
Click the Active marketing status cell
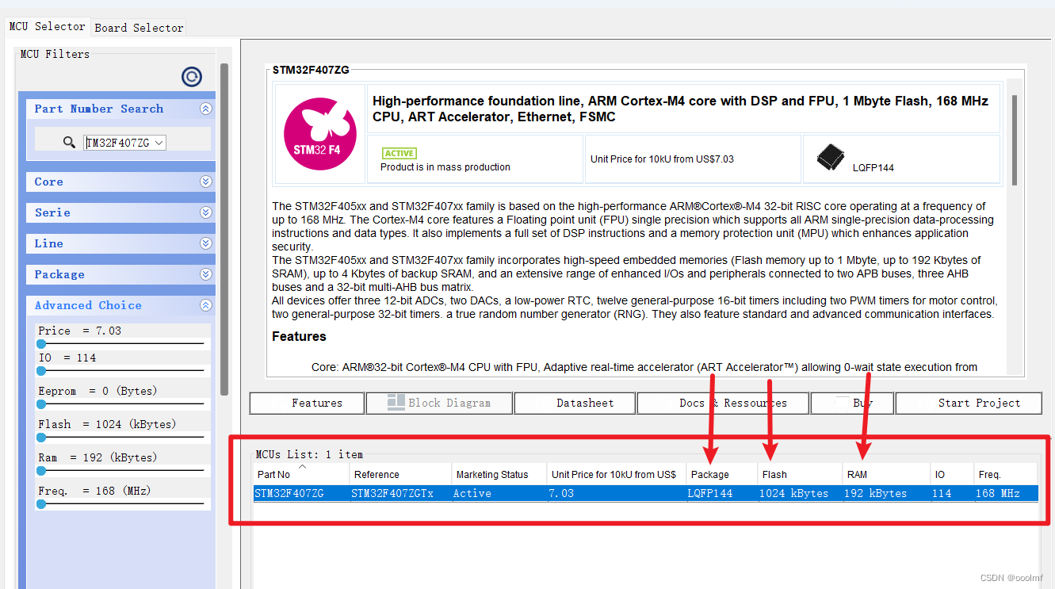[499, 493]
